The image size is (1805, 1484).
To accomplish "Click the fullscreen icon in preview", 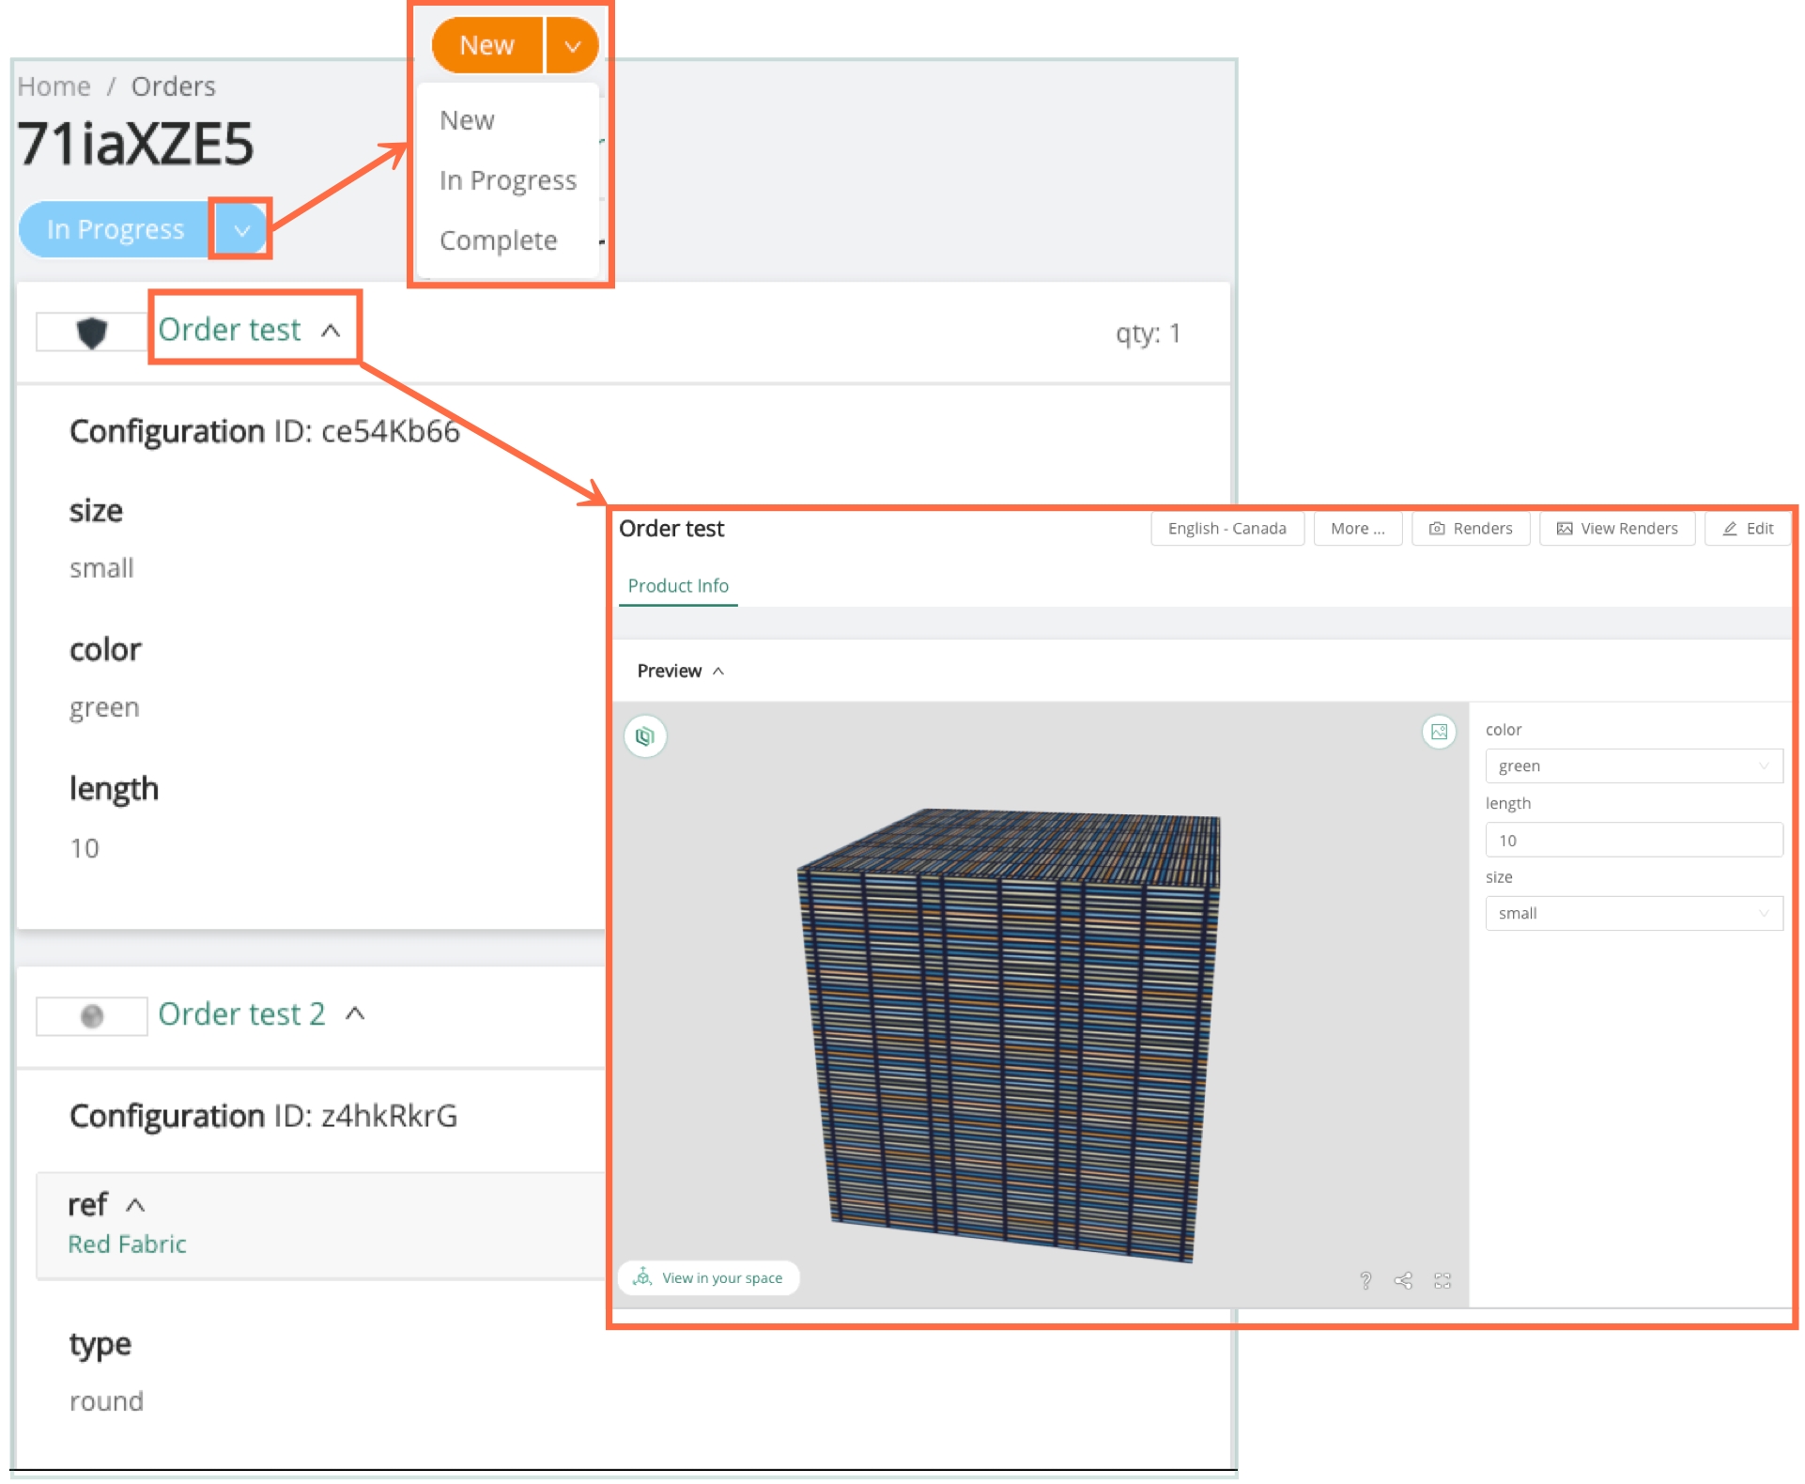I will 1442,1280.
